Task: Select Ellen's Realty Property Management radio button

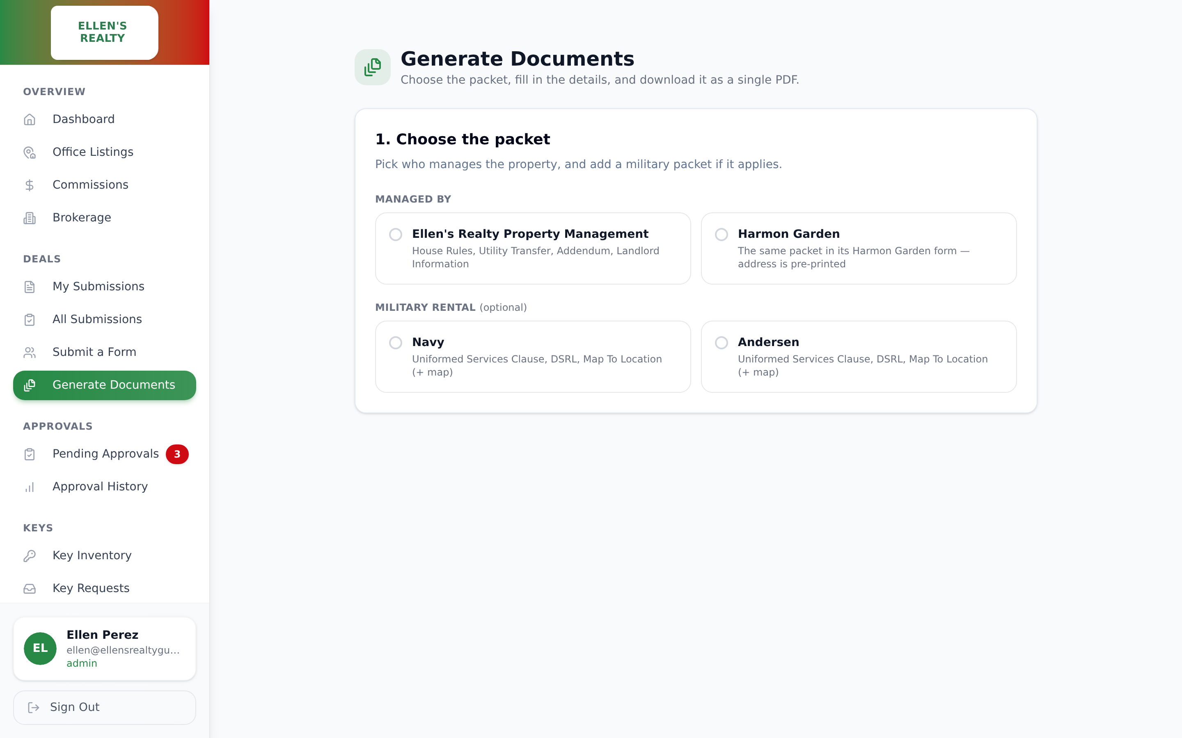Action: coord(396,235)
